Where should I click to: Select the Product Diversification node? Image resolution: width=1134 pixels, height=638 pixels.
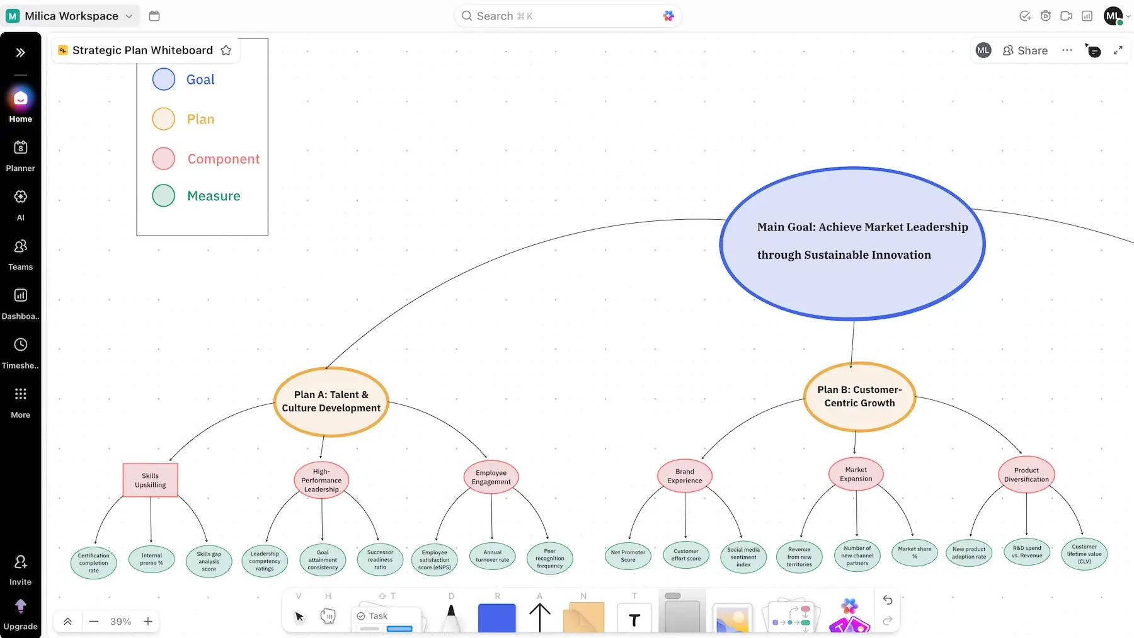tap(1026, 475)
